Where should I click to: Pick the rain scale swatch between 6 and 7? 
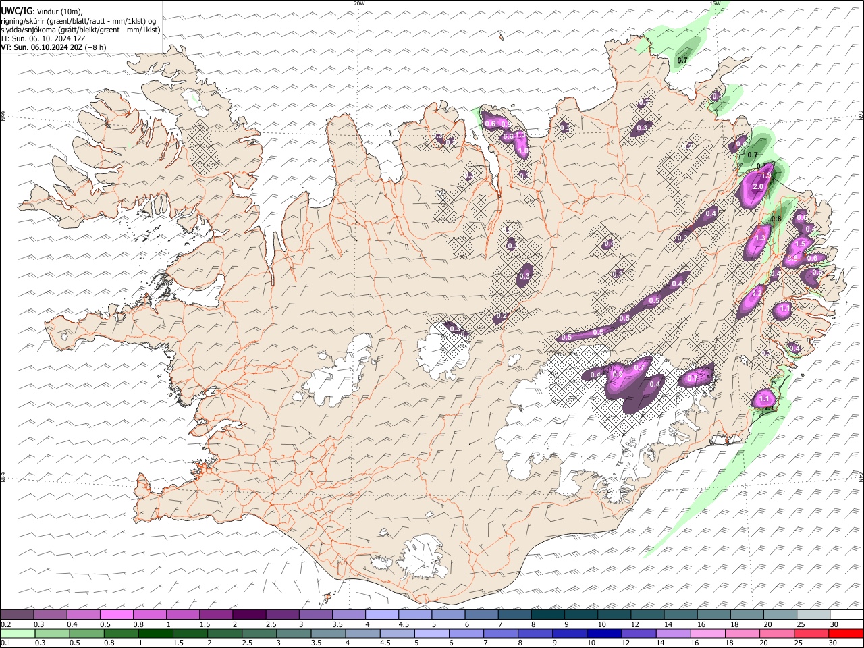click(466, 634)
